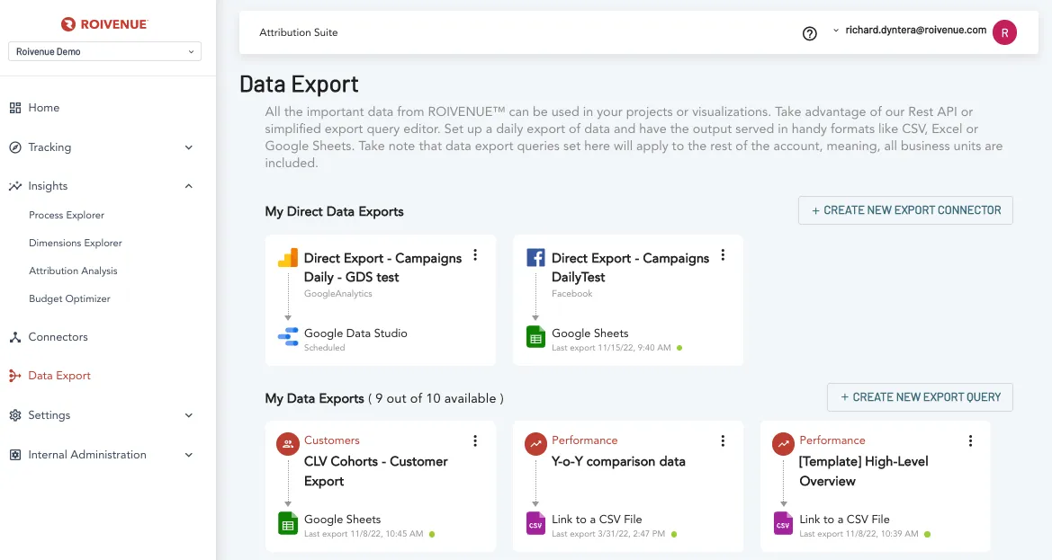Expand the Settings menu chevron
Image resolution: width=1052 pixels, height=560 pixels.
(188, 415)
